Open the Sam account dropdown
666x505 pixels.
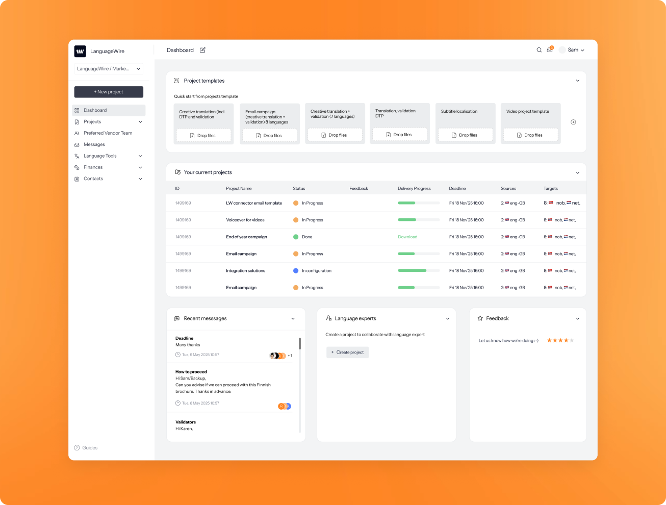(574, 49)
